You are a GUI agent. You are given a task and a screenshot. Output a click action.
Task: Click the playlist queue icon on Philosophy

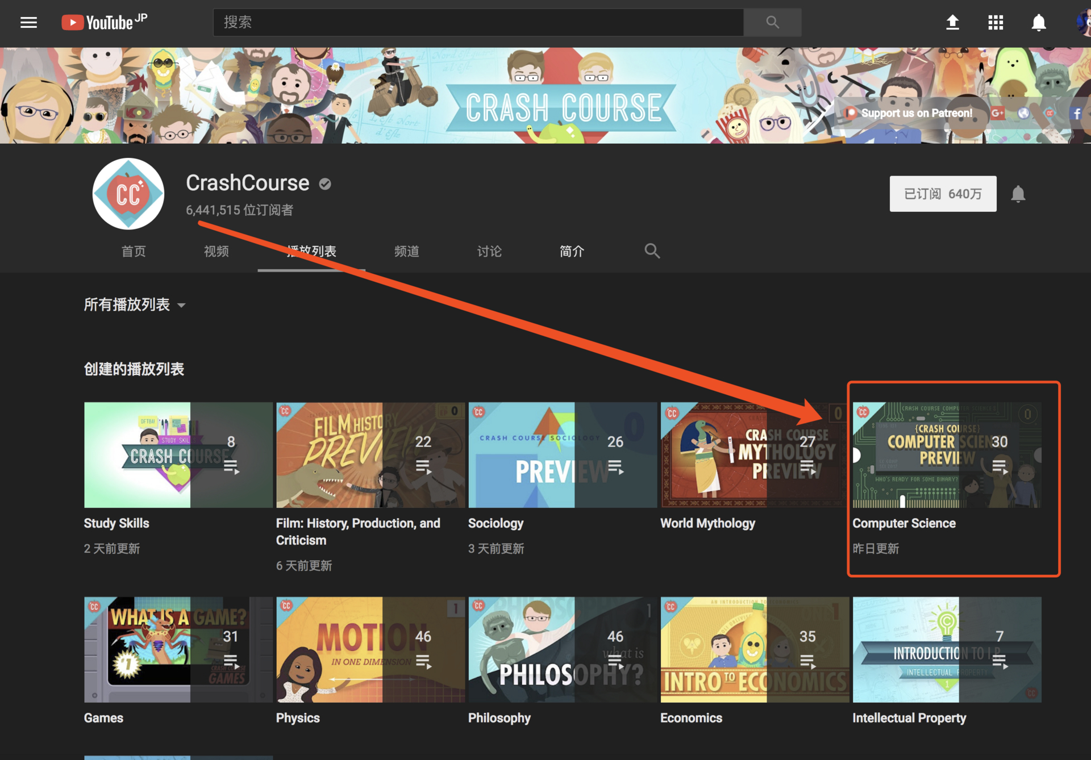point(615,662)
